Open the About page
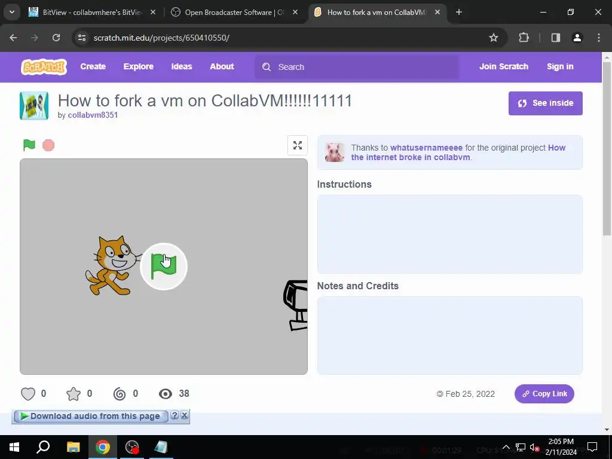612x459 pixels. point(222,67)
